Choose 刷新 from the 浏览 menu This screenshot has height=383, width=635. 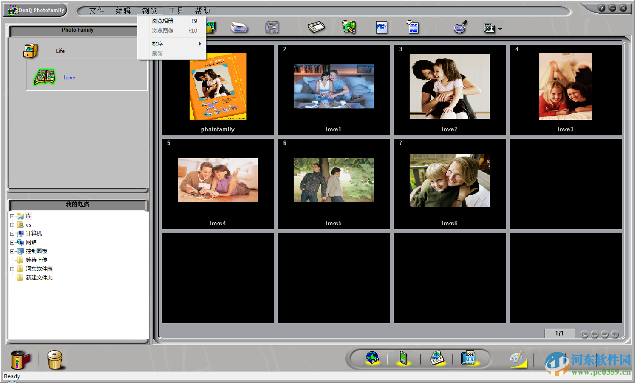(x=157, y=53)
